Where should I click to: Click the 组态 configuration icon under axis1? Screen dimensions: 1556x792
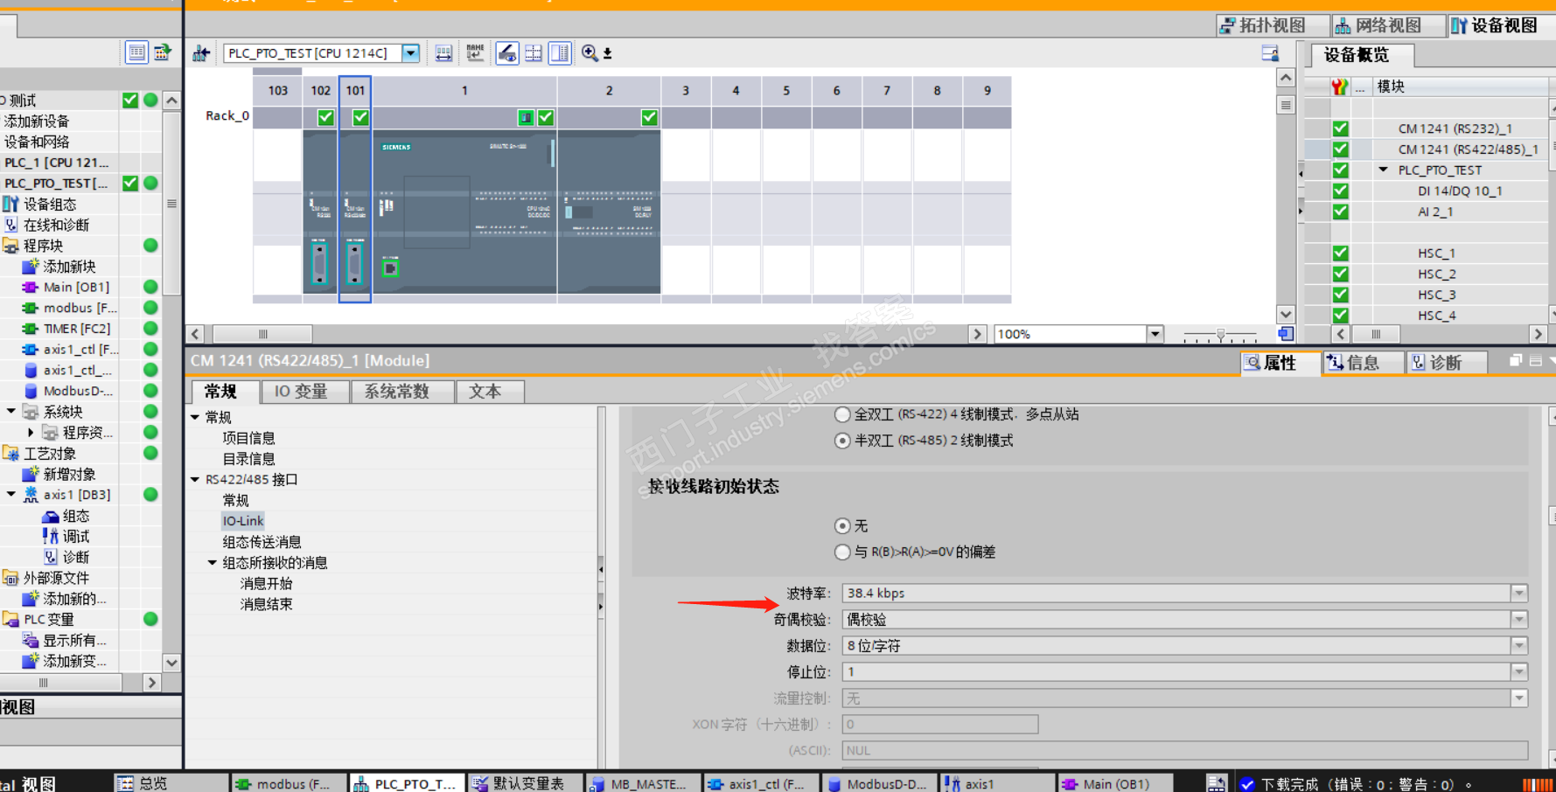(51, 516)
